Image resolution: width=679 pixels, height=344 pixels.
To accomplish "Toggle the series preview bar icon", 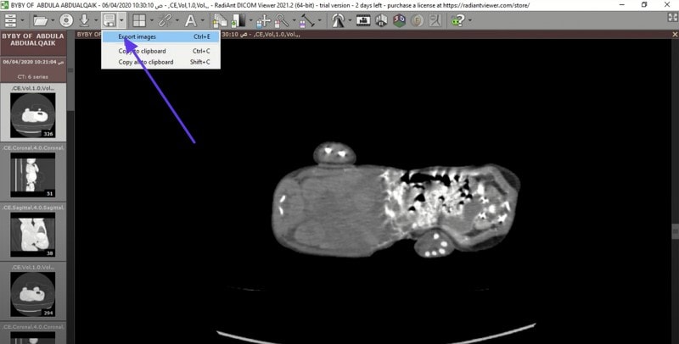I will pyautogui.click(x=10, y=20).
